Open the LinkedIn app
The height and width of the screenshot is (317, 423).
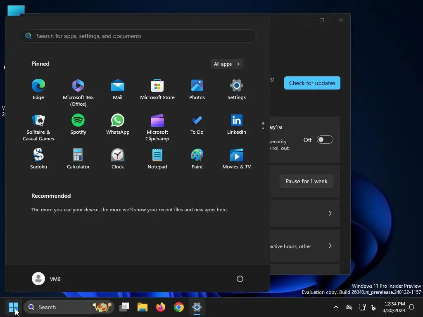tap(237, 125)
